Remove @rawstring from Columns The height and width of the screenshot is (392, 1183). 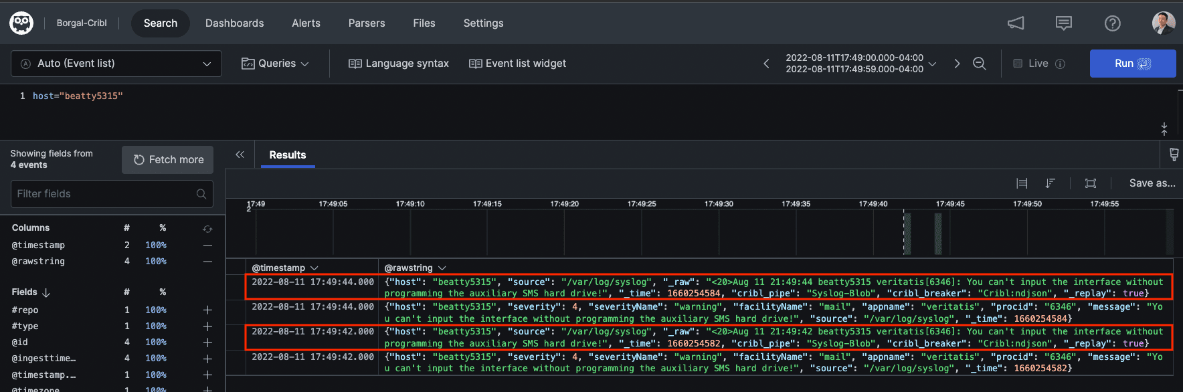tap(207, 262)
